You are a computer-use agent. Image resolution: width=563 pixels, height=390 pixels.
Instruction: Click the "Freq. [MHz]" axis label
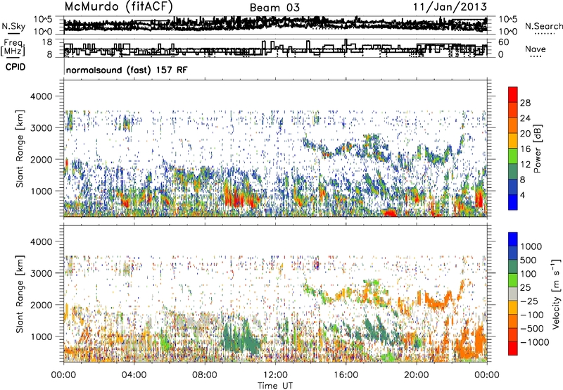coord(13,48)
